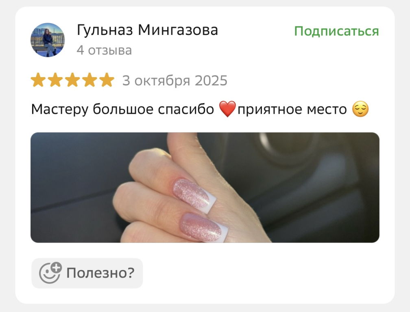This screenshot has height=312, width=410.
Task: Click the date 3 октября 2025
Action: [174, 80]
